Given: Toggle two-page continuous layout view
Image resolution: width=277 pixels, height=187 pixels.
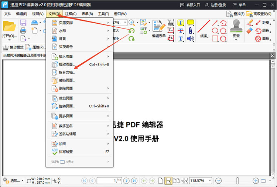Looking at the screenshot, I should [x=184, y=181].
